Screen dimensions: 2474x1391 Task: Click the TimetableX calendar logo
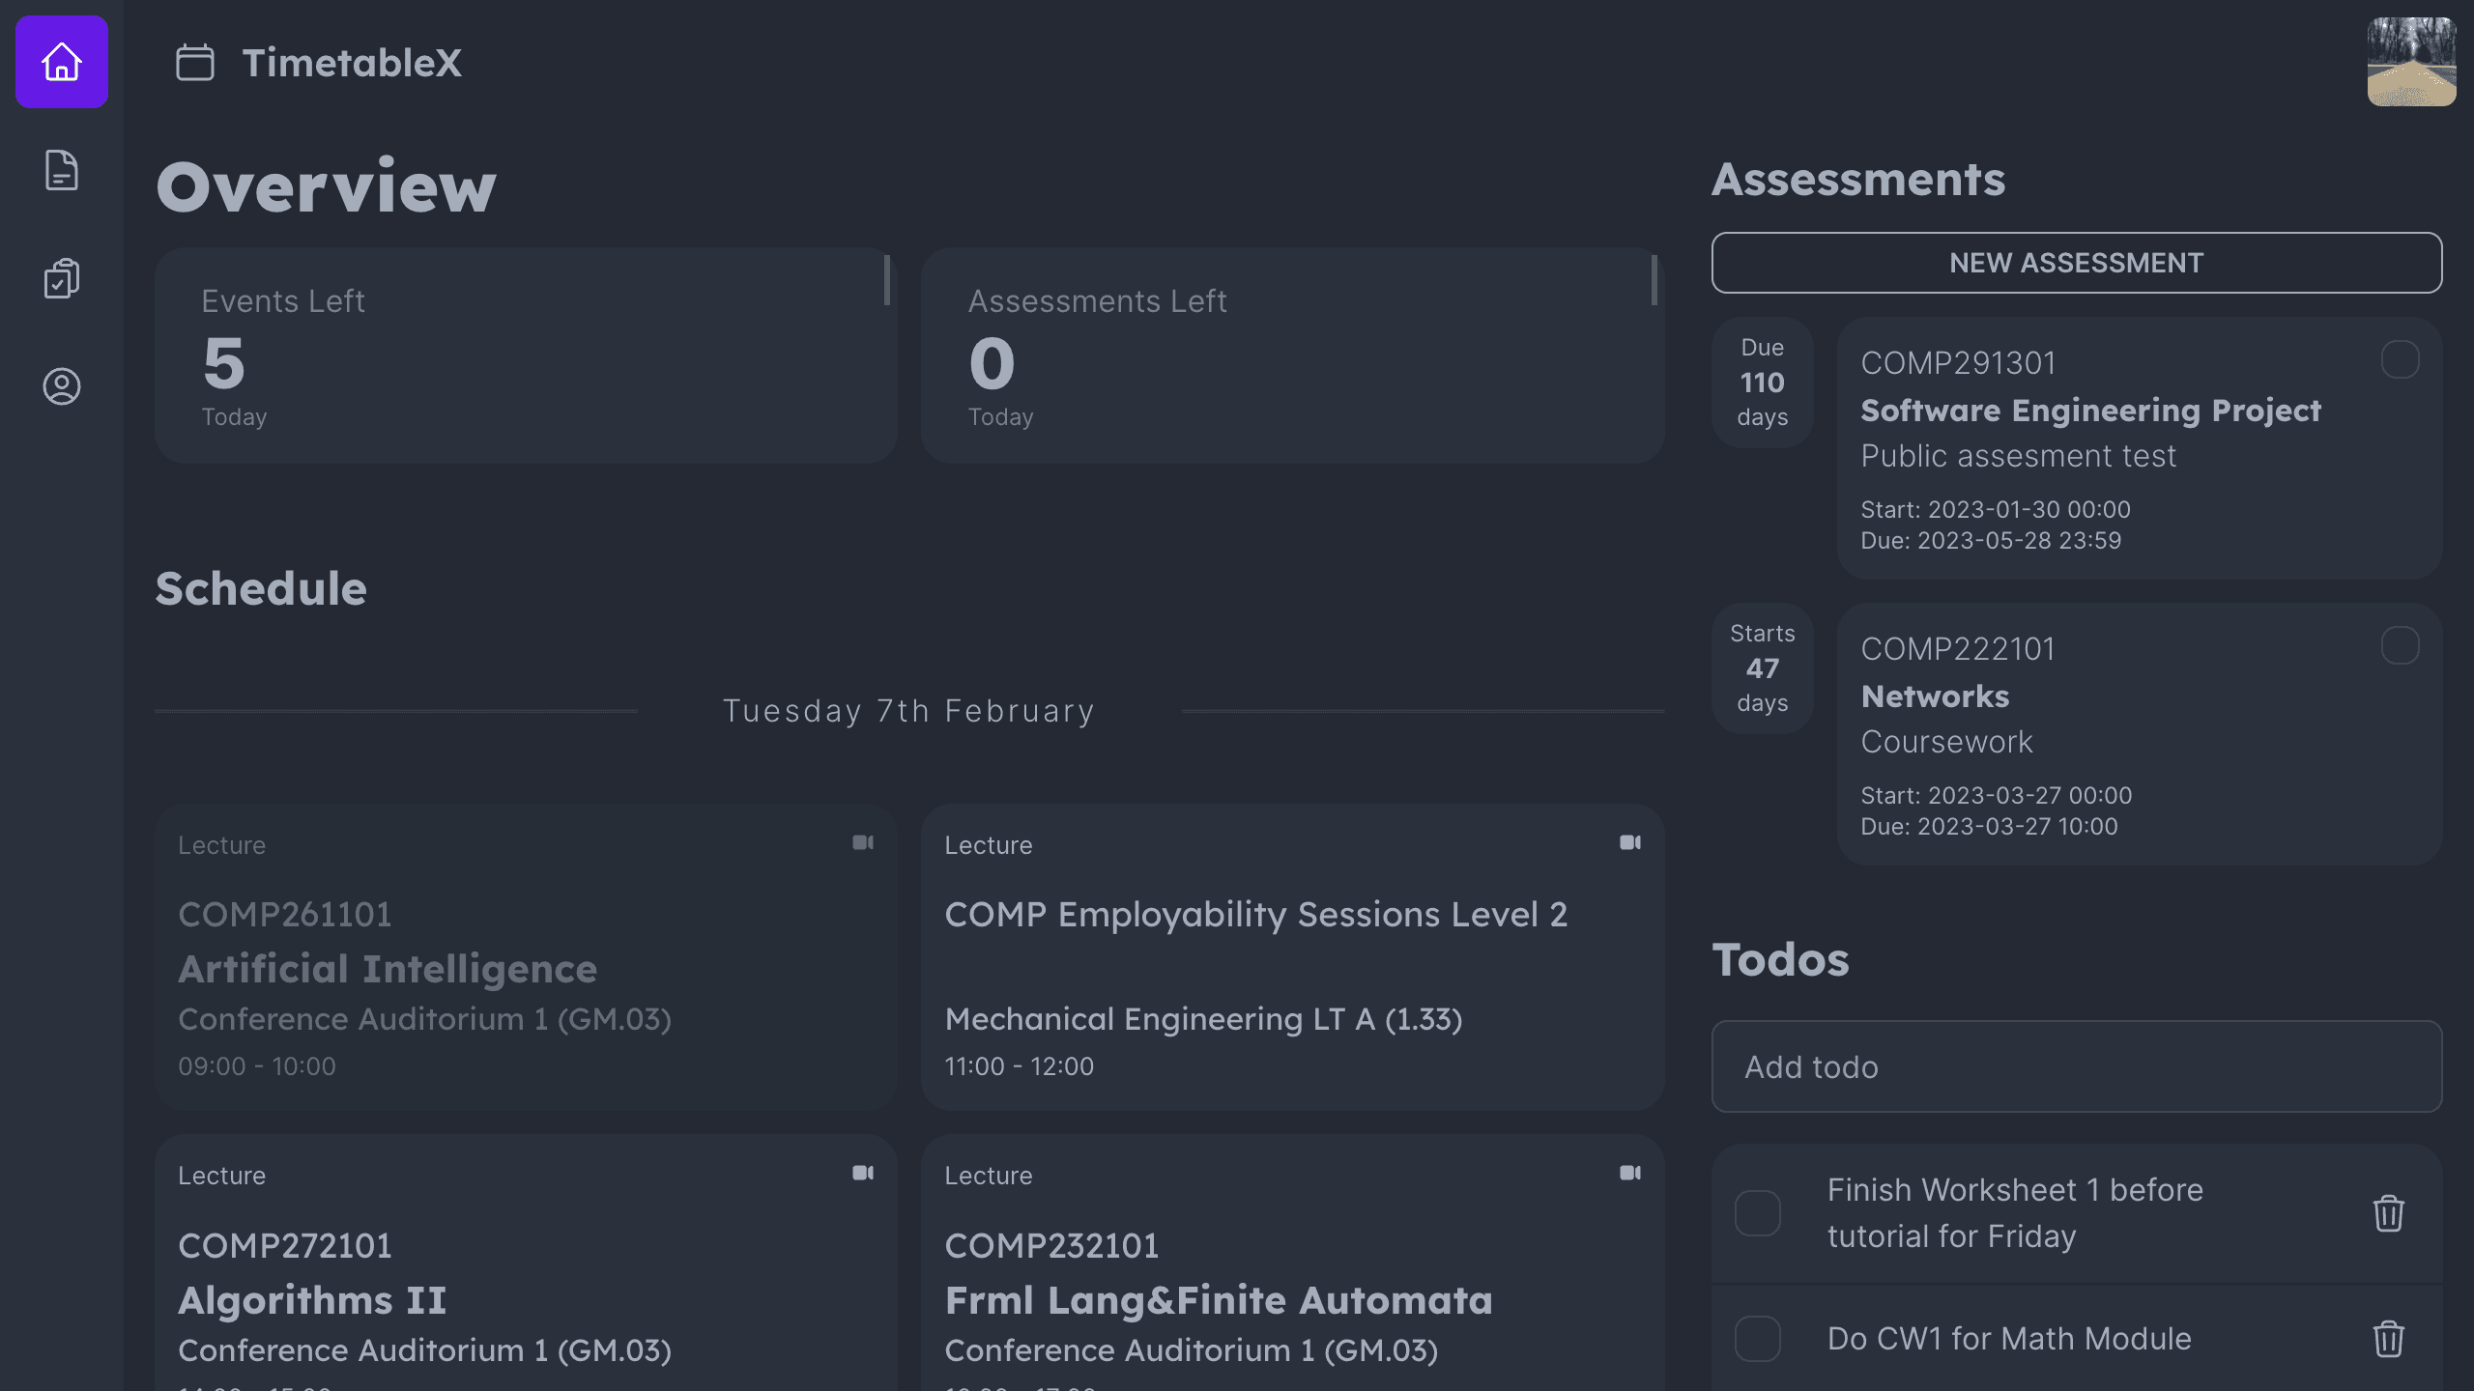196,61
